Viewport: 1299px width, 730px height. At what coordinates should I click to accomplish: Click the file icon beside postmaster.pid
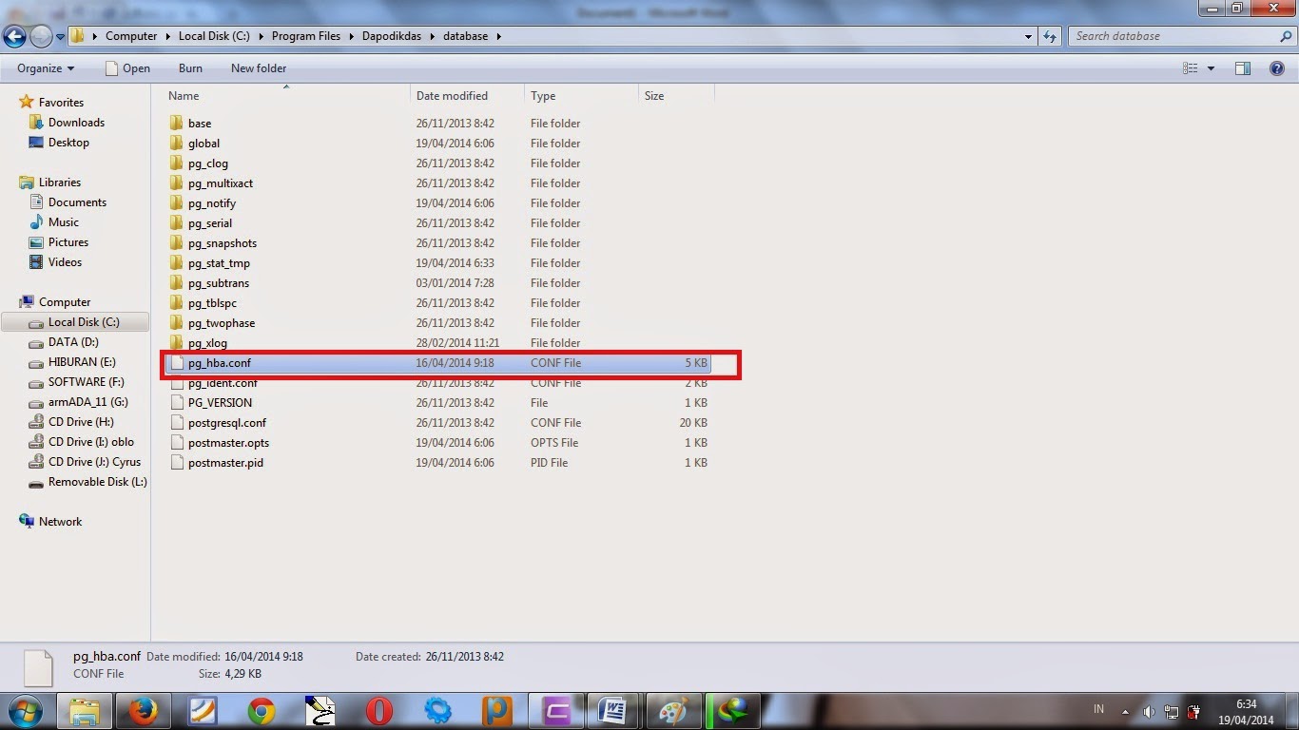point(176,463)
